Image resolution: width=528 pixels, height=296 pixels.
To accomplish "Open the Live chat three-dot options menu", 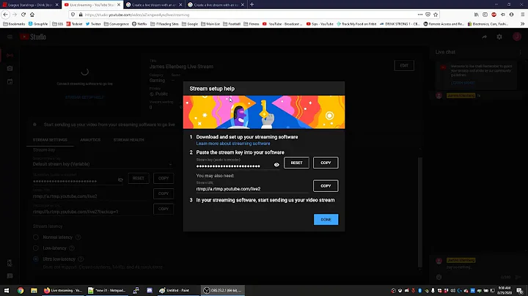I will pos(520,52).
